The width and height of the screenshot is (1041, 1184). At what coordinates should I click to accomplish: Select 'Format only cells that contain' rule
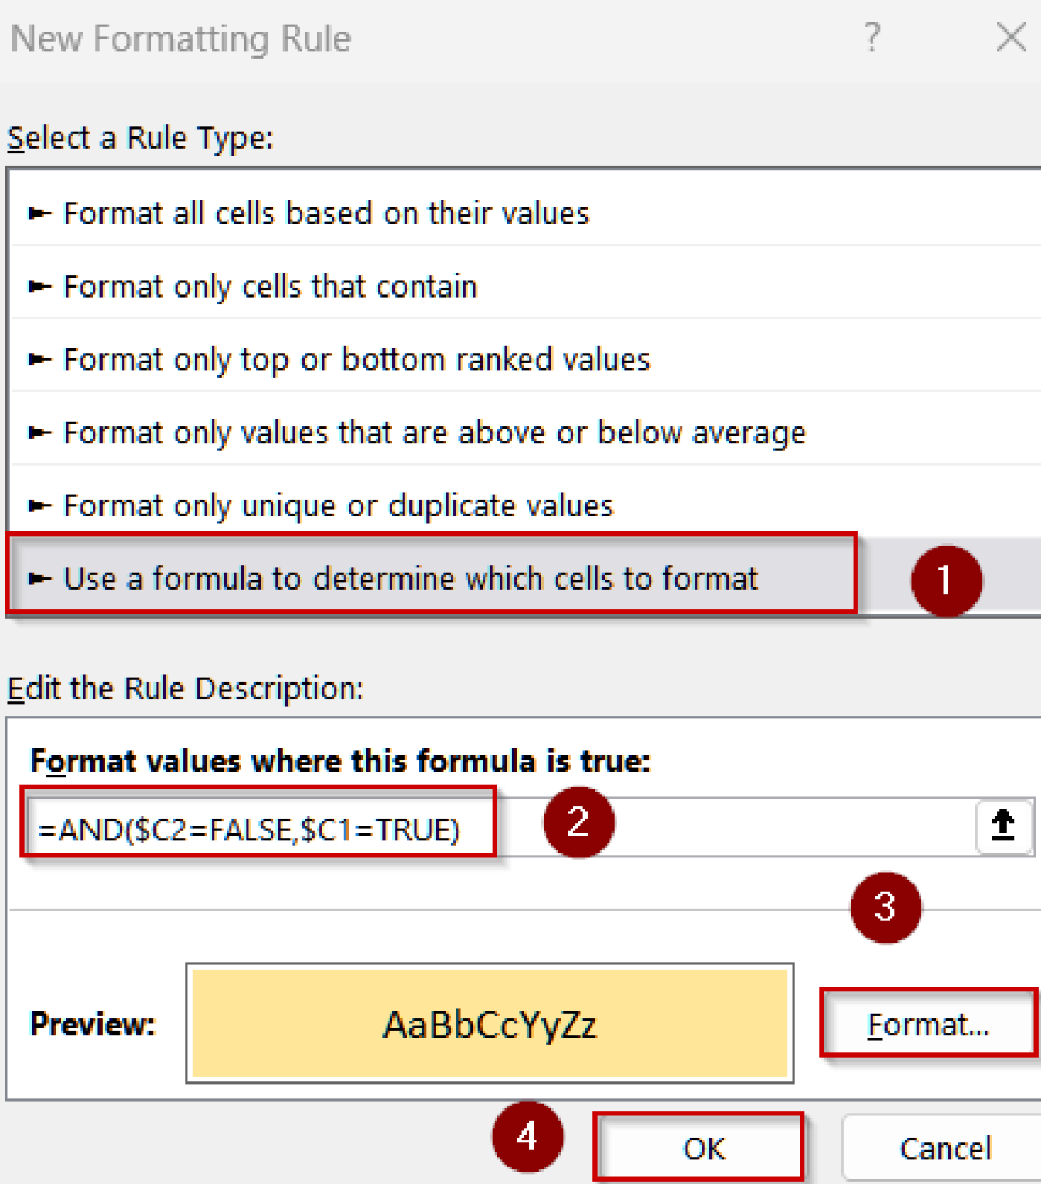coord(270,287)
